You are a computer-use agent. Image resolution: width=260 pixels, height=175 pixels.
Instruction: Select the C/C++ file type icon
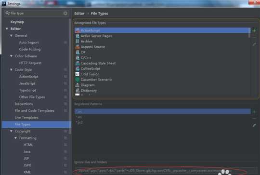pos(78,58)
